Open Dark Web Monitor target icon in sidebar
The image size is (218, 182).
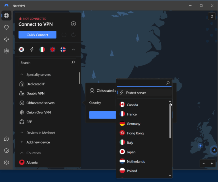[7, 51]
